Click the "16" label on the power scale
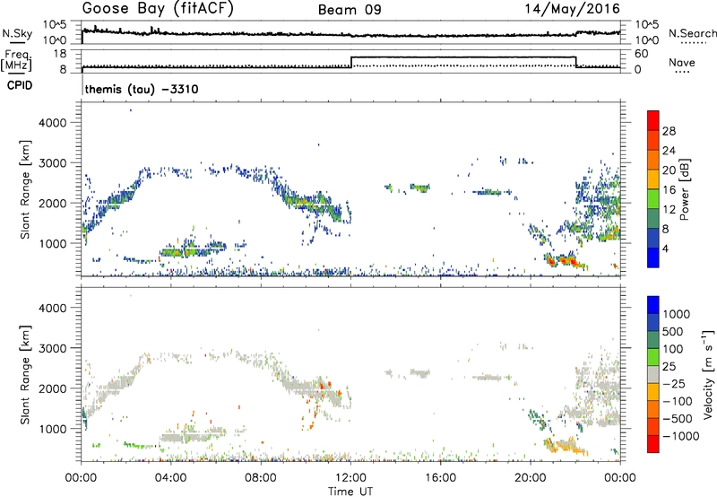This screenshot has width=717, height=497. click(x=669, y=190)
